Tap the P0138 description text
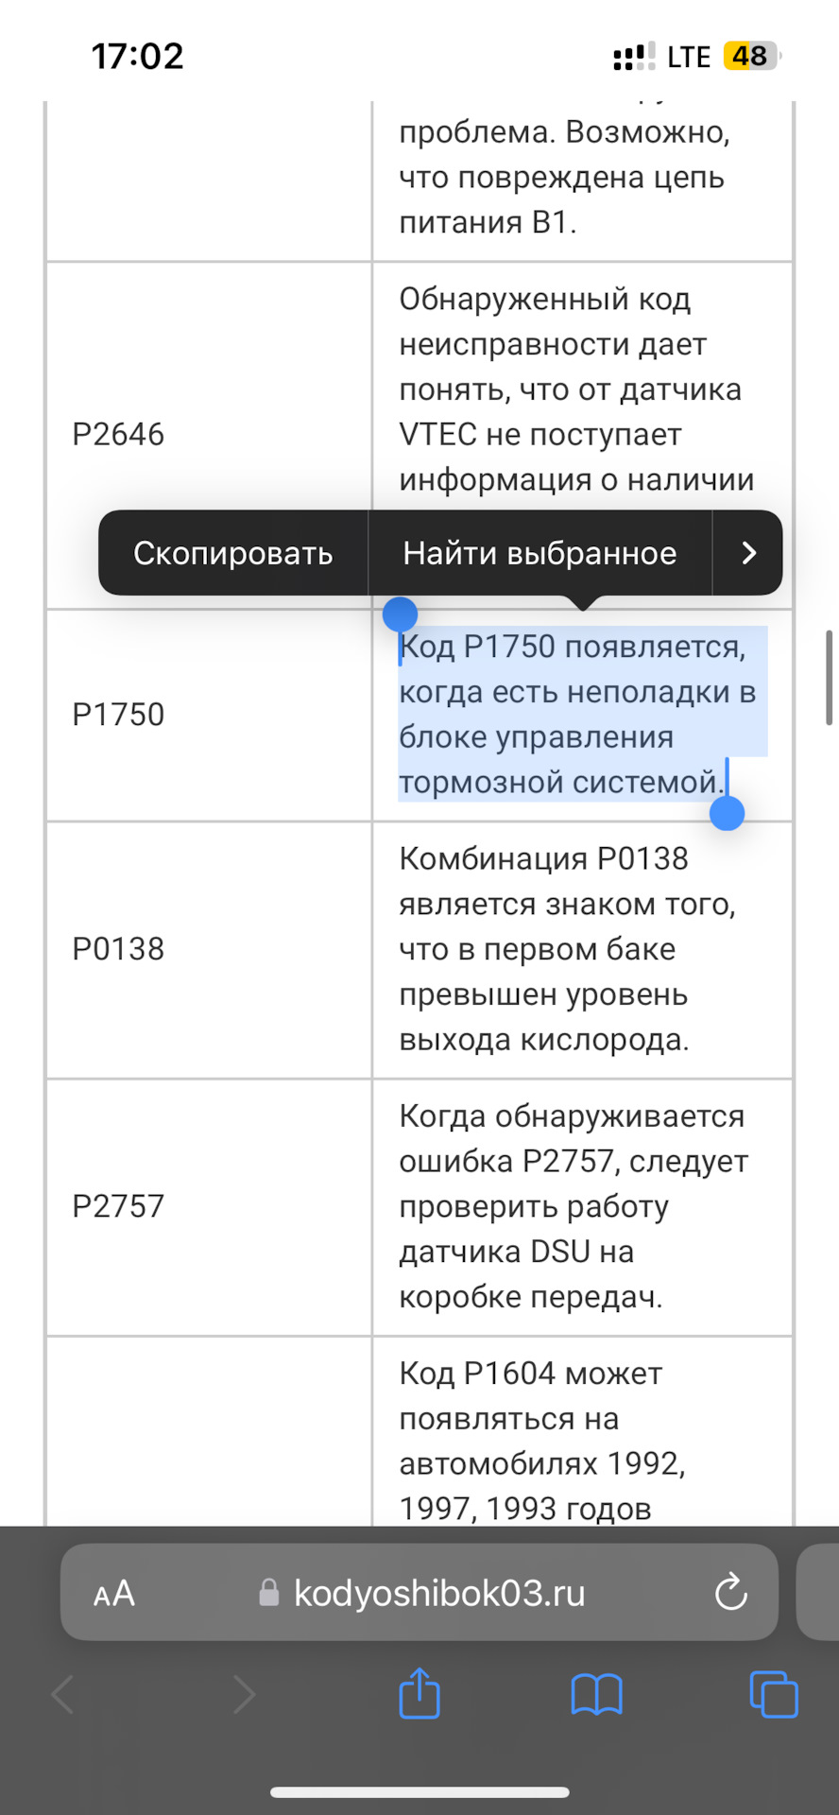 pyautogui.click(x=567, y=949)
